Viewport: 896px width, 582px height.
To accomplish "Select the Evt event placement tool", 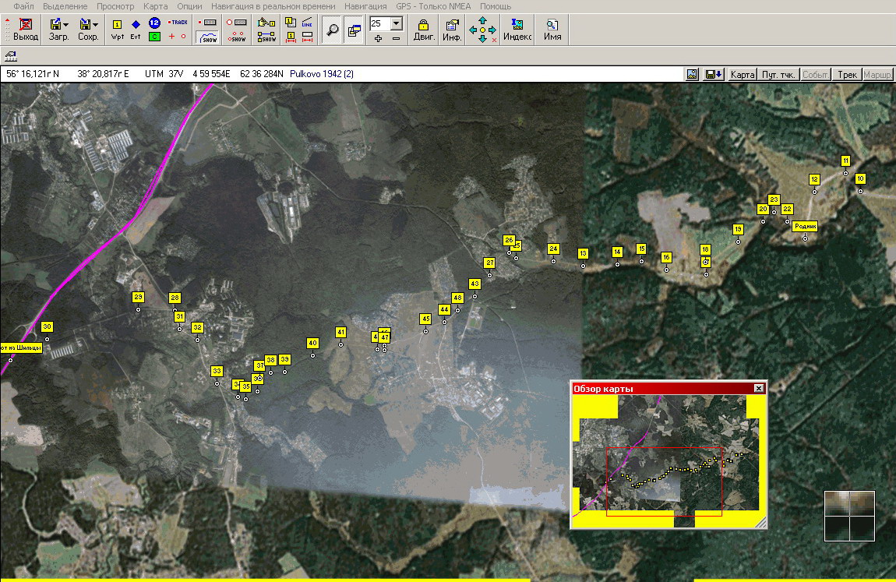I will [x=136, y=30].
